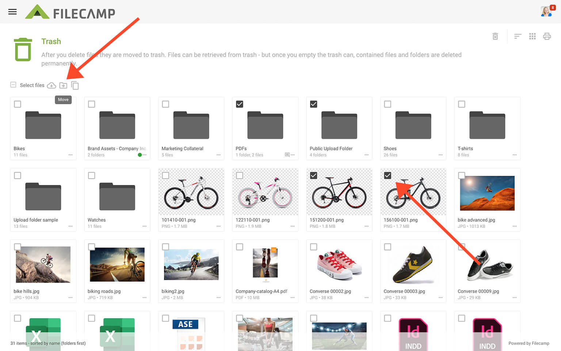Check the Shoes folder checkbox
Image resolution: width=561 pixels, height=351 pixels.
[388, 104]
